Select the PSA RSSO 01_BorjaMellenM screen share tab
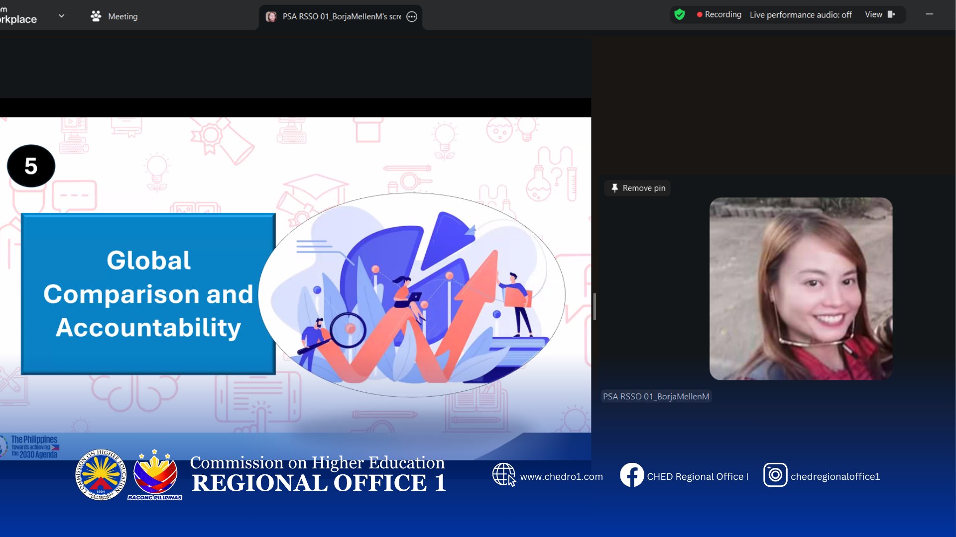 [x=341, y=16]
